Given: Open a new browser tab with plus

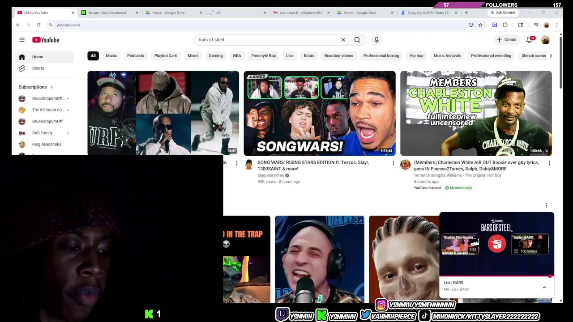Looking at the screenshot, I should (466, 13).
